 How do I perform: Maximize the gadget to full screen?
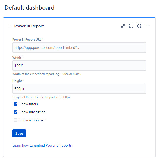131,26
